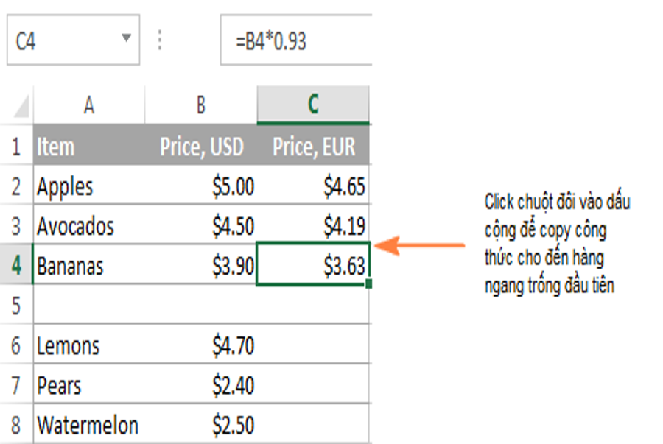
Task: Click the Price, USD header cell
Action: coord(200,147)
